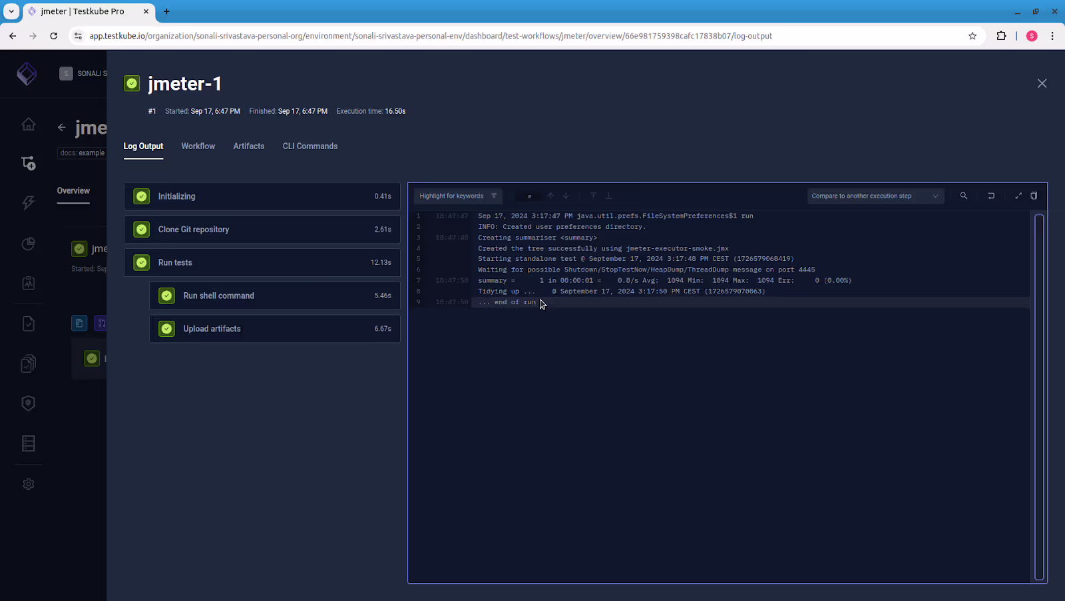
Task: Click log line 'Creating summariser <summary>'
Action: 537,238
